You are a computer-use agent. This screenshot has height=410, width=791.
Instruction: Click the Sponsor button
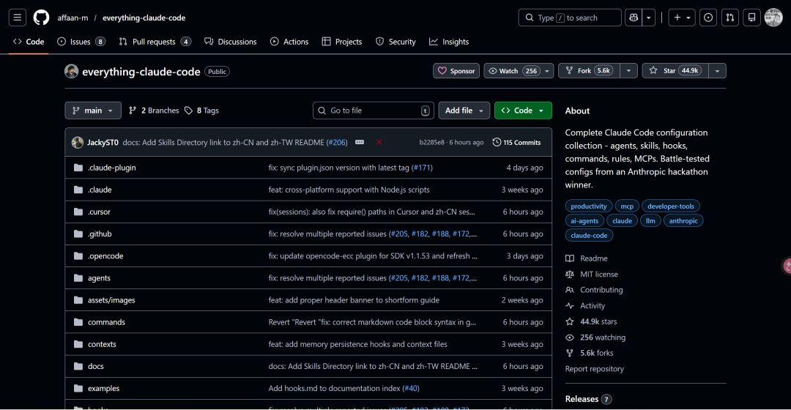pos(456,71)
